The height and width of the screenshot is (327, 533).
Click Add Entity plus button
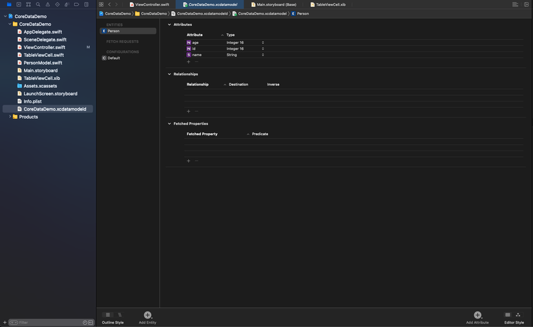click(147, 315)
